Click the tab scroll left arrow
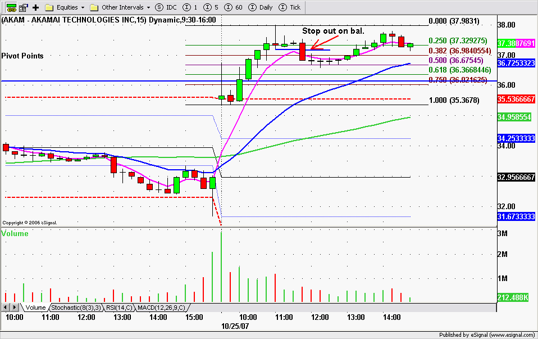538x339 pixels. coord(6,308)
